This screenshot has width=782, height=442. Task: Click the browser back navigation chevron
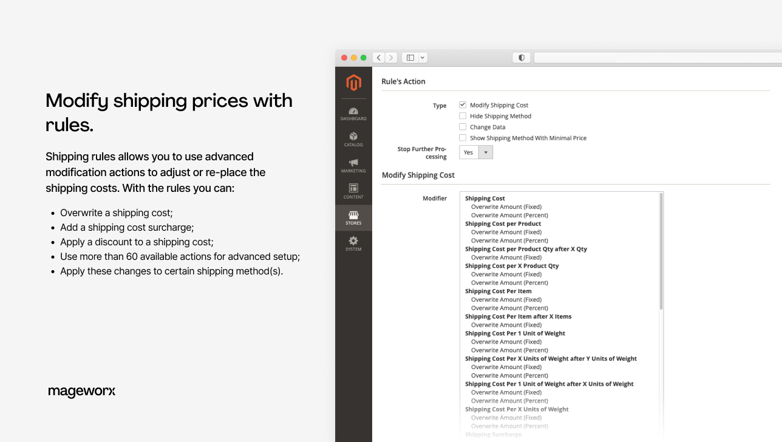coord(378,57)
